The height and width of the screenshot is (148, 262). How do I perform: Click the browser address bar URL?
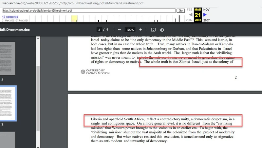click(73, 3)
